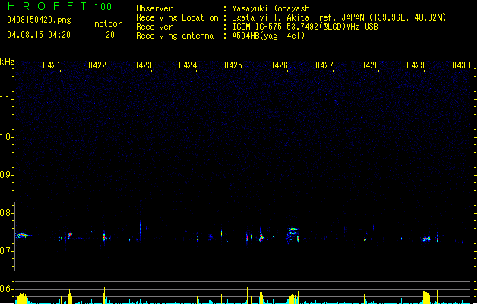The height and width of the screenshot is (304, 478).
Task: Click the version number 1.0.0
Action: tap(103, 7)
